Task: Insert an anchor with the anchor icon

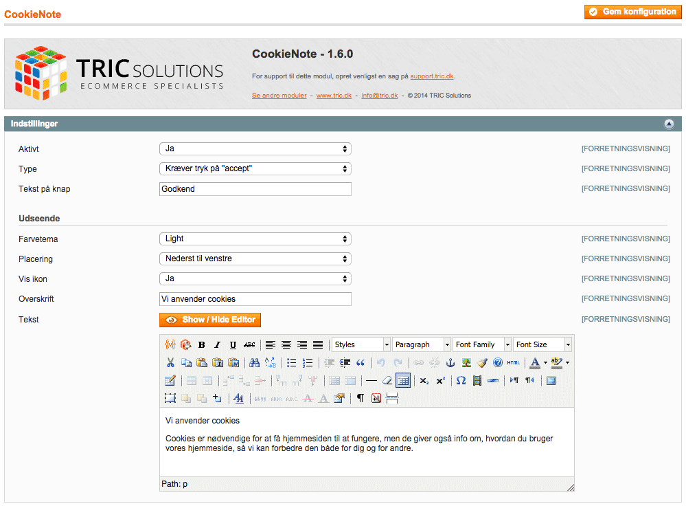Action: coord(451,362)
